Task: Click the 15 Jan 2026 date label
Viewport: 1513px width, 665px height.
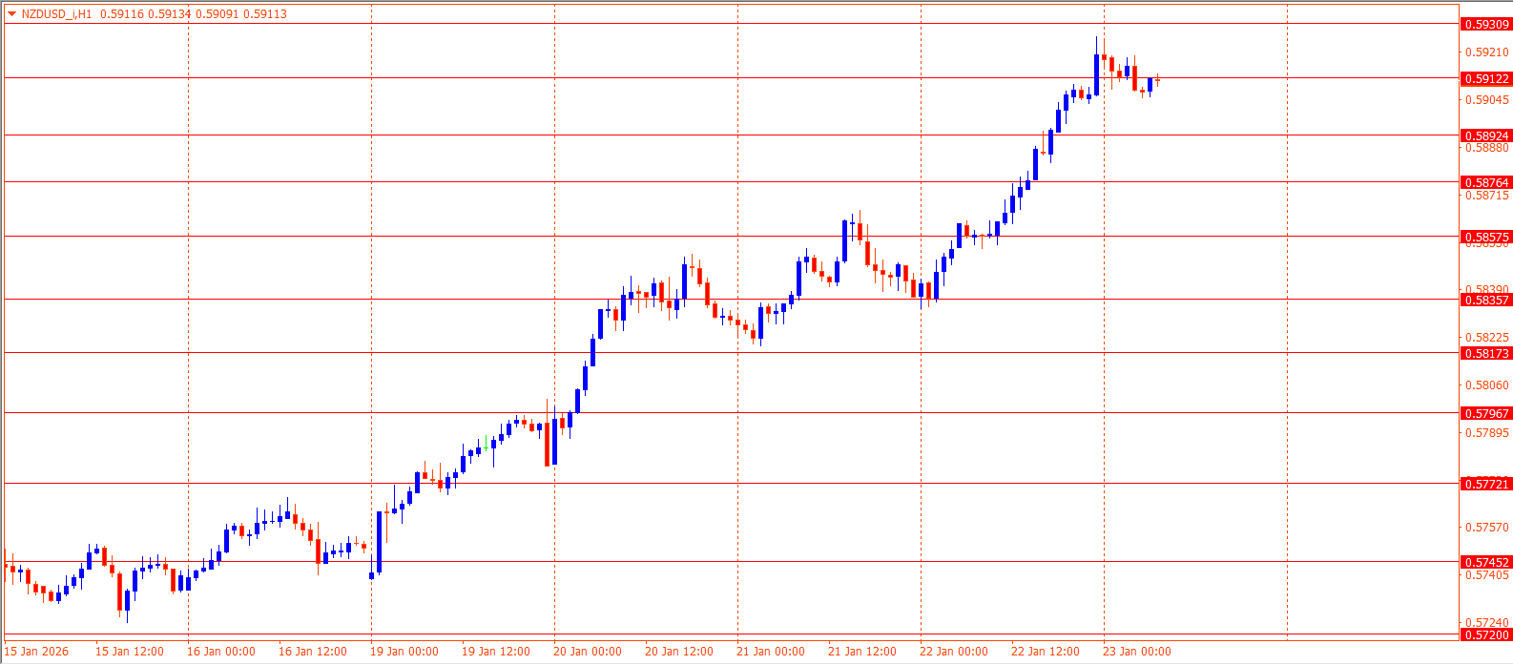Action: (x=37, y=652)
